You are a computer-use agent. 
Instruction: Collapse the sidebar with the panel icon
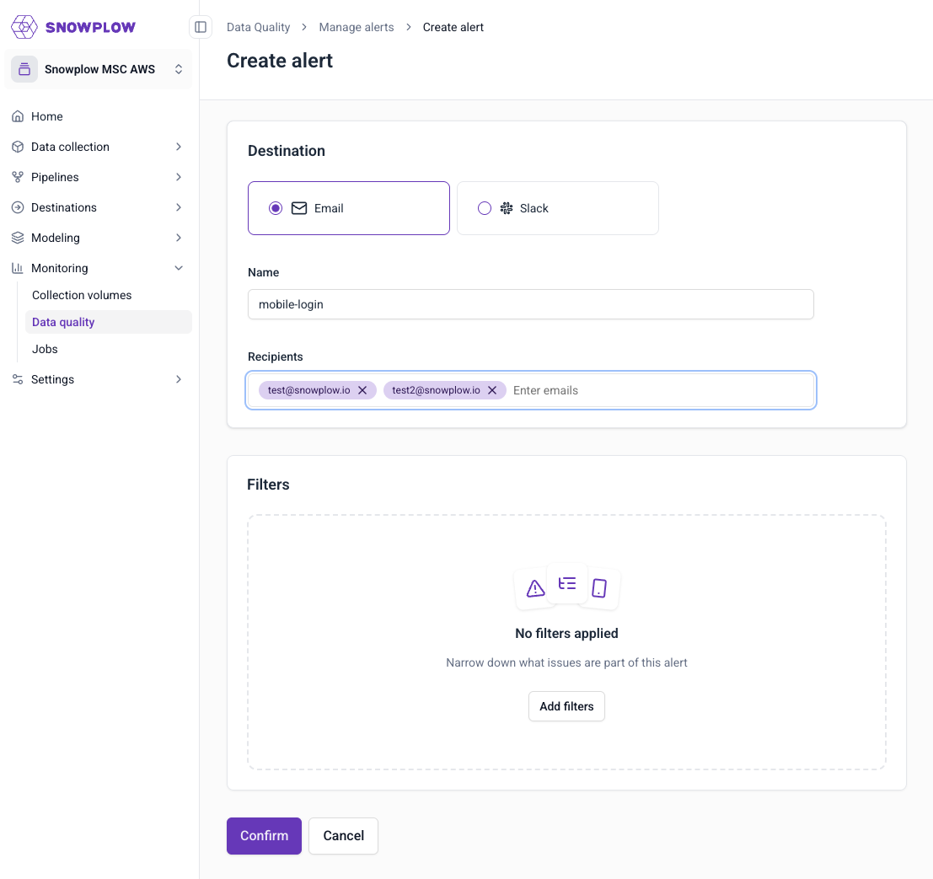coord(201,26)
